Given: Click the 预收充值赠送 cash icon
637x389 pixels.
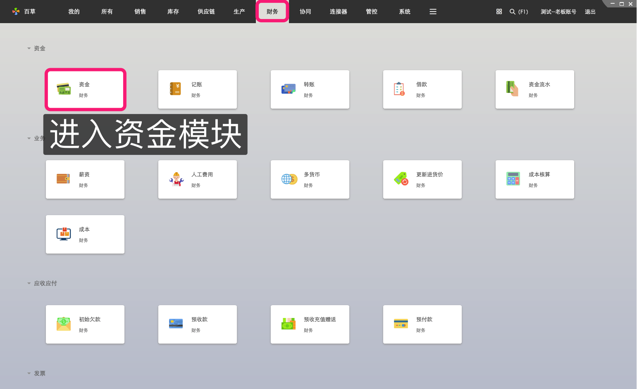Looking at the screenshot, I should tap(289, 324).
